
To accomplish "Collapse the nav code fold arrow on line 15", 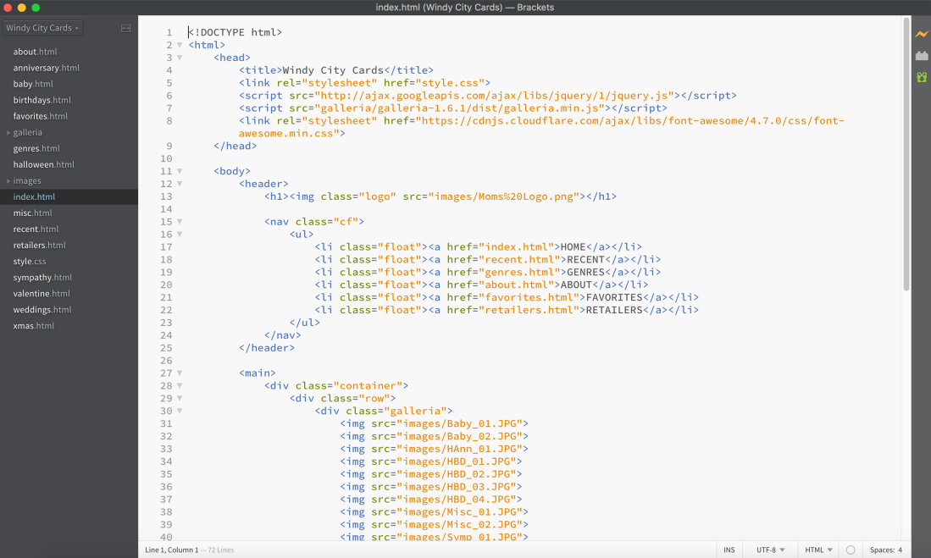I will click(180, 222).
